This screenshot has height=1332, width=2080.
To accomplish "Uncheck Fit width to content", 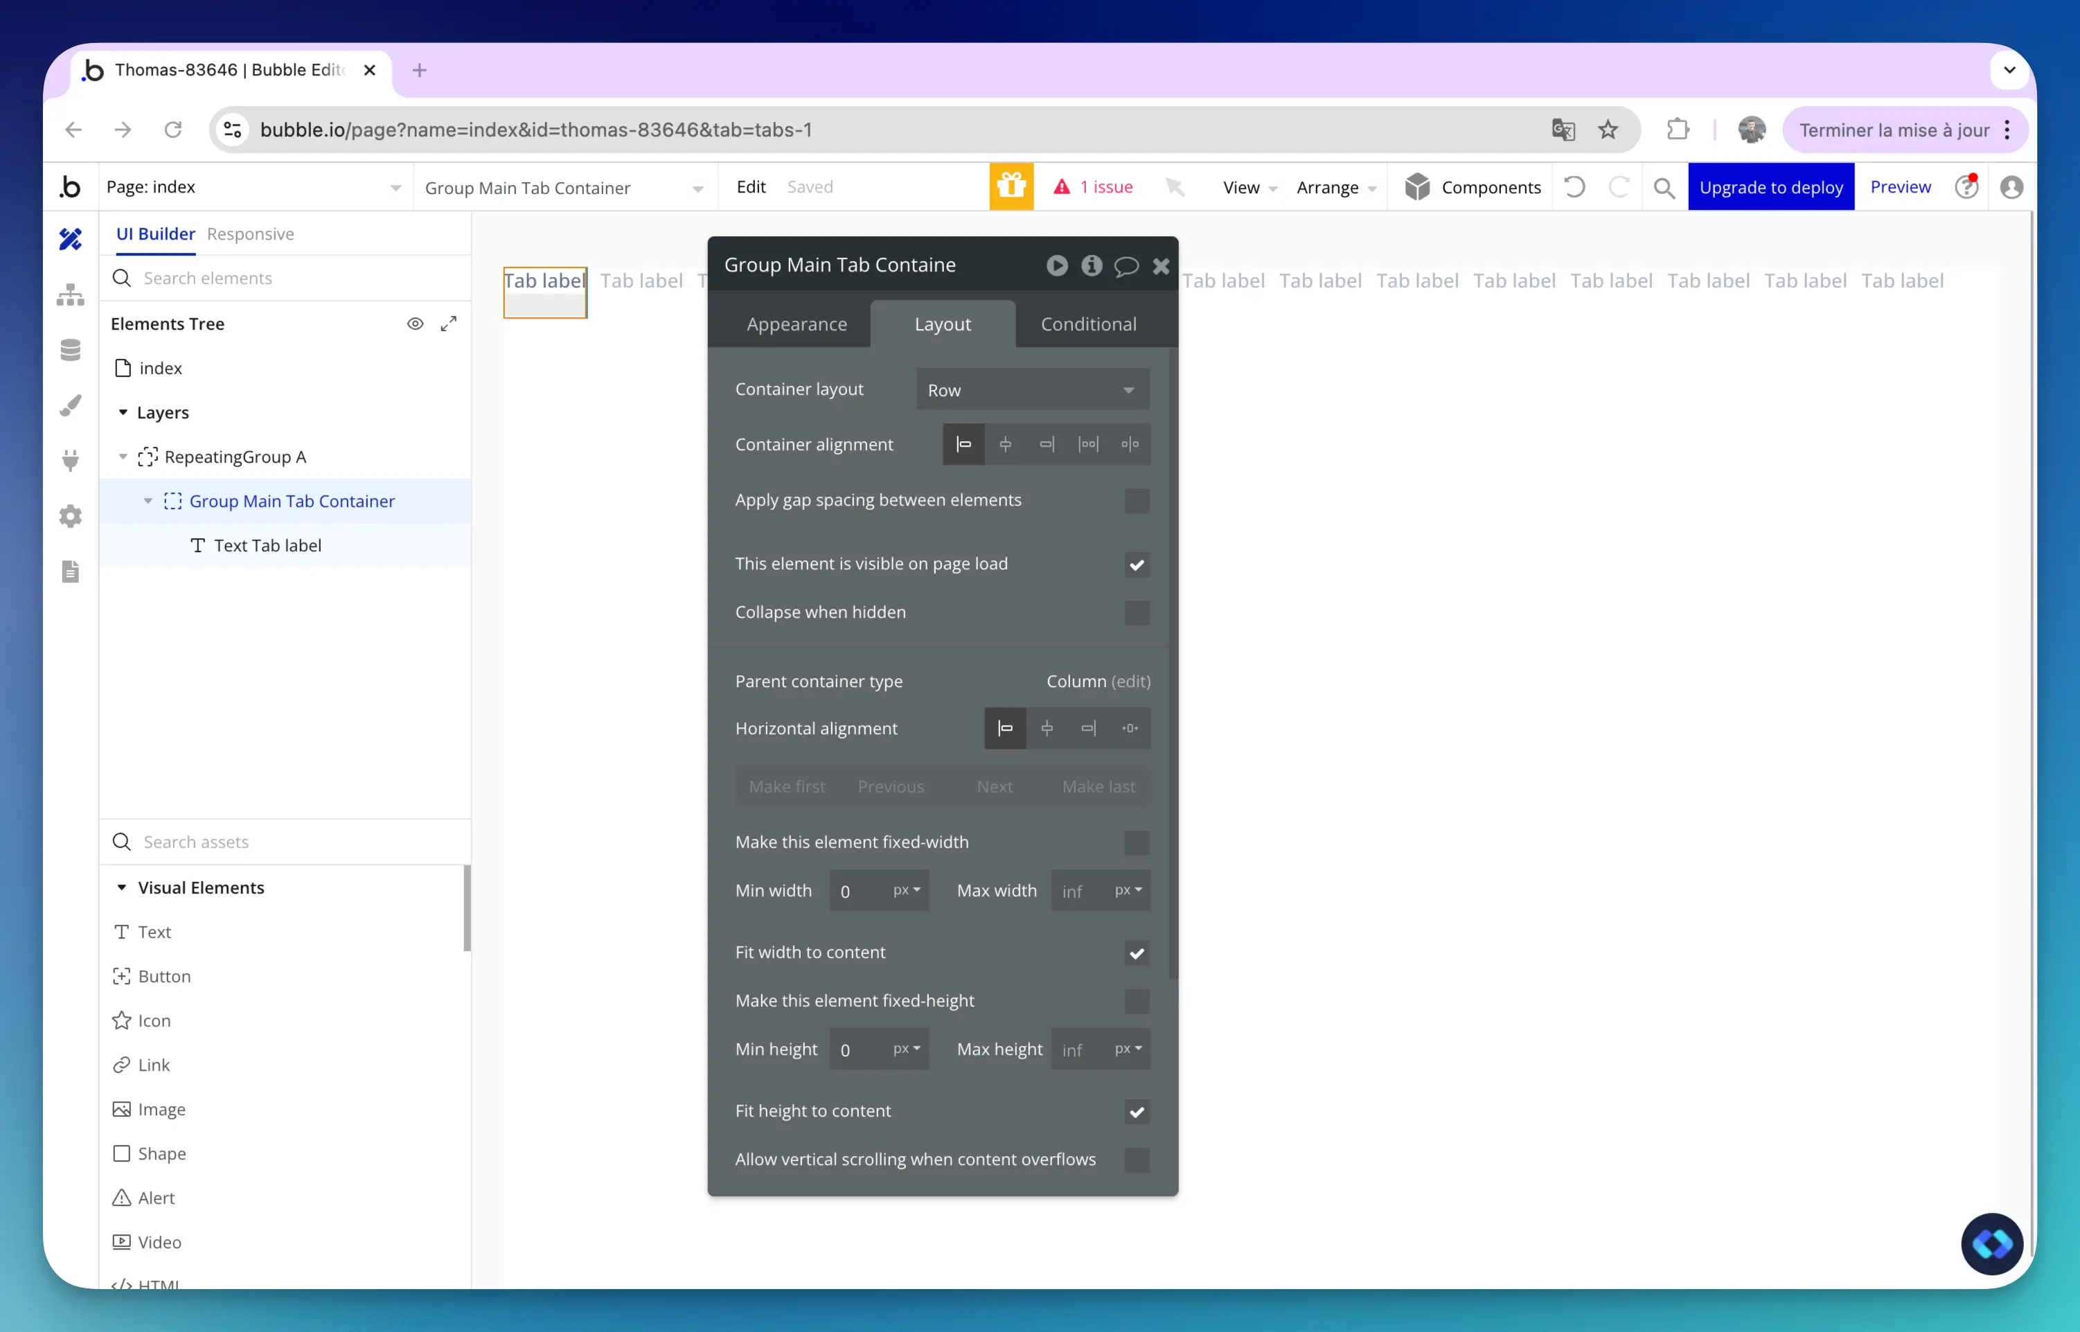I will pos(1137,953).
